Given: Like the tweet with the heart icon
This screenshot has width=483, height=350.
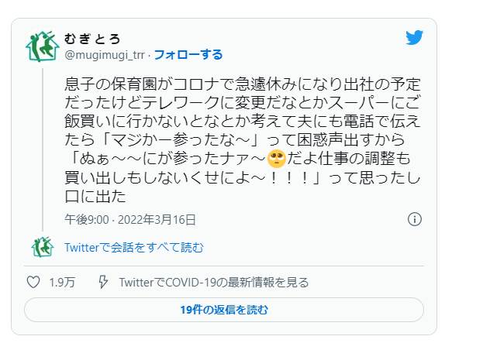Looking at the screenshot, I should click(x=33, y=282).
